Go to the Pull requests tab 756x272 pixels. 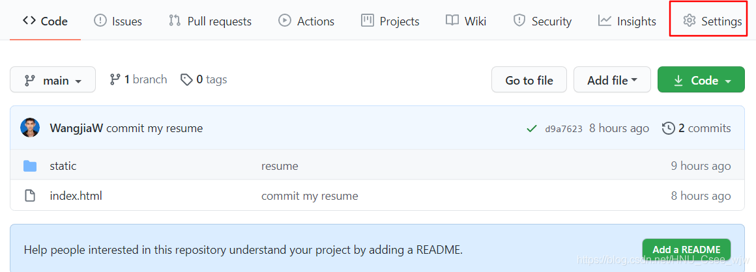click(x=210, y=21)
